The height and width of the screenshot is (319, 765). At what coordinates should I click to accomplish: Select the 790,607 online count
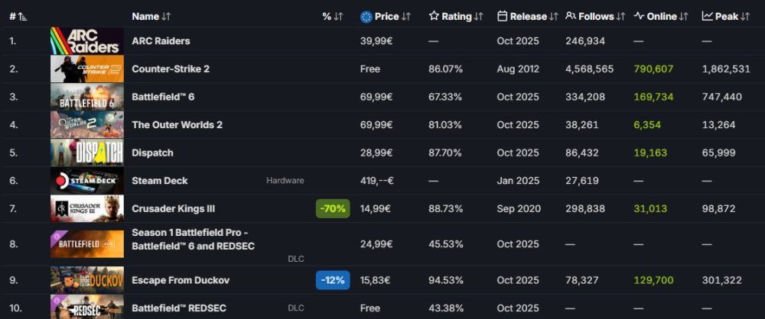[653, 69]
